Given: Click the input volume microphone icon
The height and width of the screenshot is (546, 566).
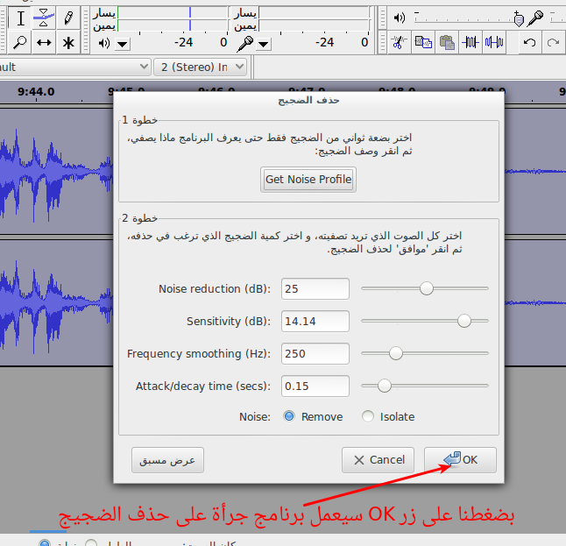Looking at the screenshot, I should click(x=535, y=18).
